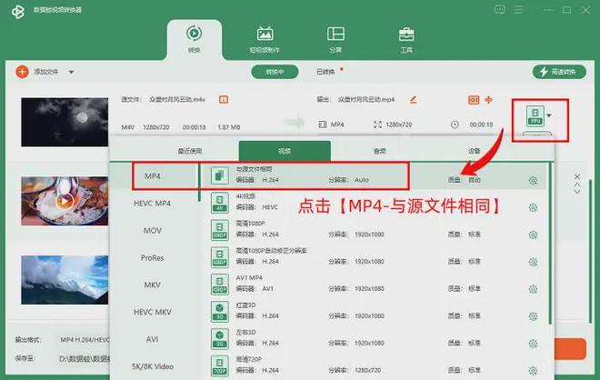Click the 高清1080P H.264 preset icon
Screen dimensions: 600x380
click(220, 230)
